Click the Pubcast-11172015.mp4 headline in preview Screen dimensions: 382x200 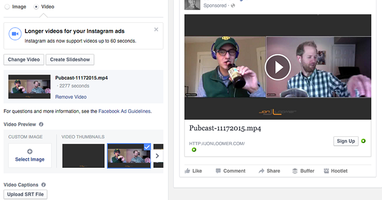click(x=225, y=129)
